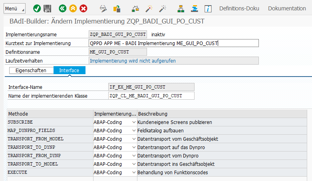Open the Dokumentation button
This screenshot has width=312, height=181.
[x=287, y=8]
